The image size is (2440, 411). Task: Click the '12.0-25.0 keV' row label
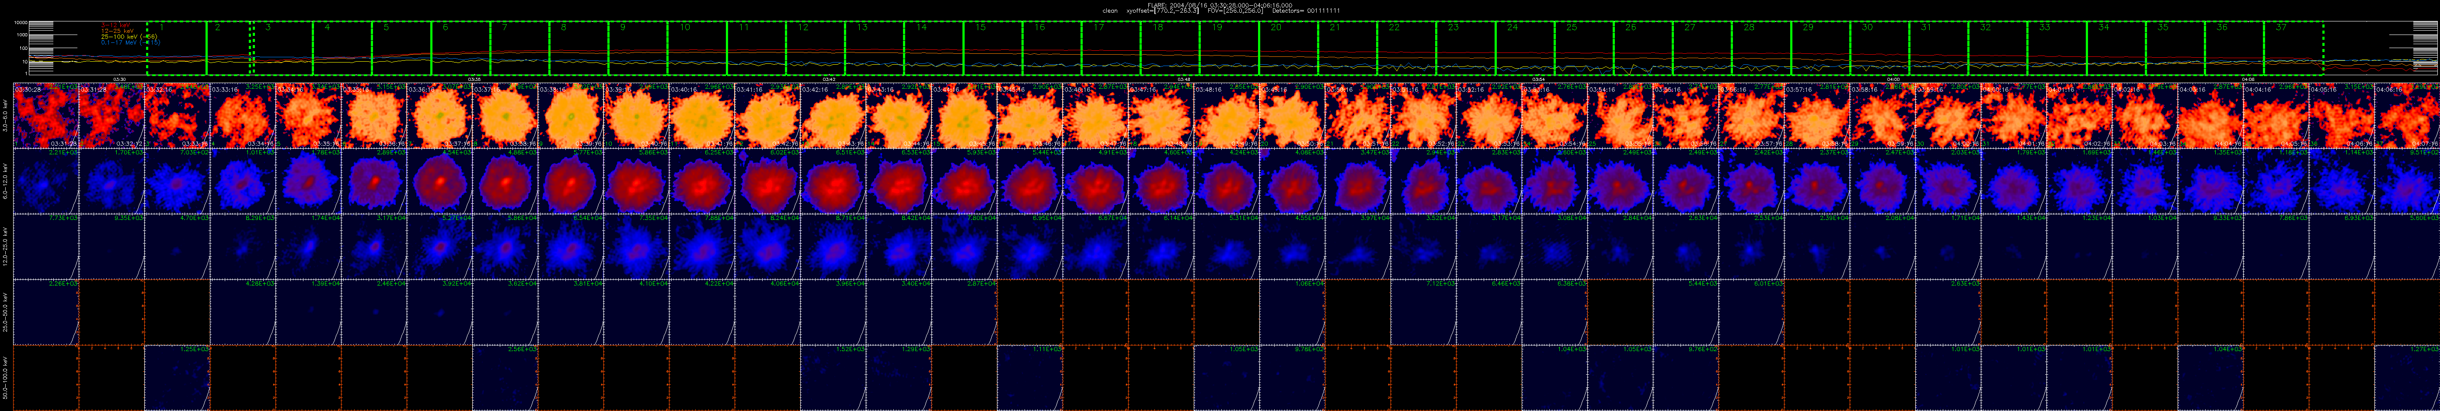click(x=6, y=246)
